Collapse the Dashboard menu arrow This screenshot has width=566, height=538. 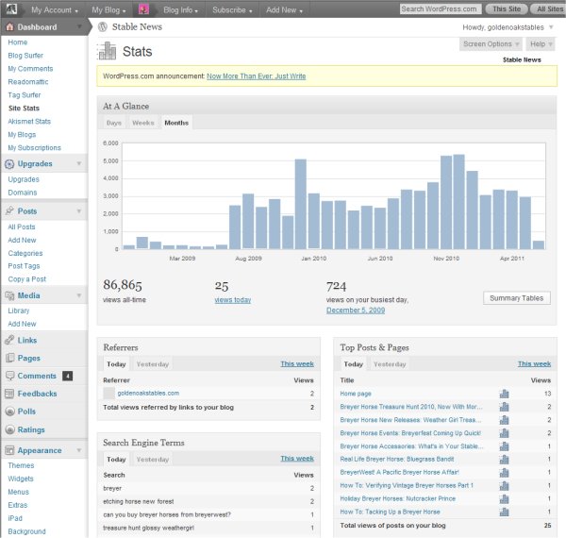(79, 26)
